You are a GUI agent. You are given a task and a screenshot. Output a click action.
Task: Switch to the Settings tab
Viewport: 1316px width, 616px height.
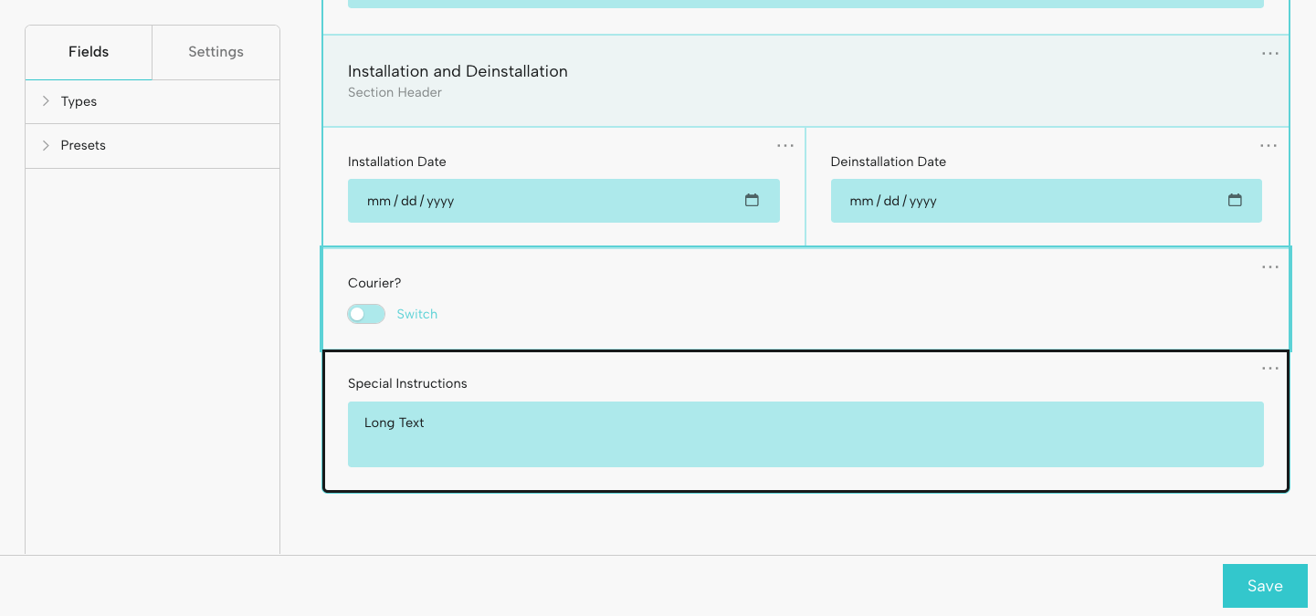(216, 52)
